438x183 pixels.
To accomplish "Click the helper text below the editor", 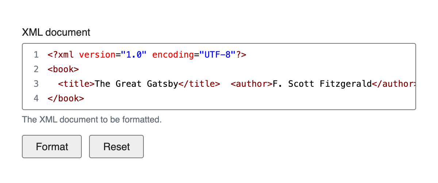I will [92, 119].
